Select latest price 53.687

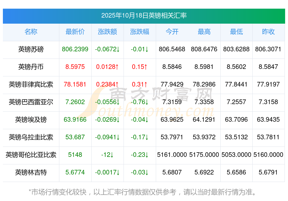pos(75,137)
